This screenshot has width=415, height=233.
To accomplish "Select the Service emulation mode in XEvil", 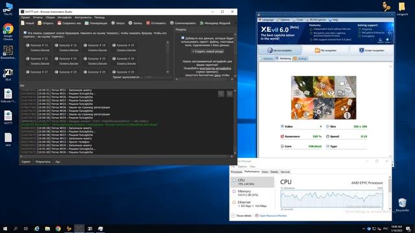I will [x=279, y=50].
